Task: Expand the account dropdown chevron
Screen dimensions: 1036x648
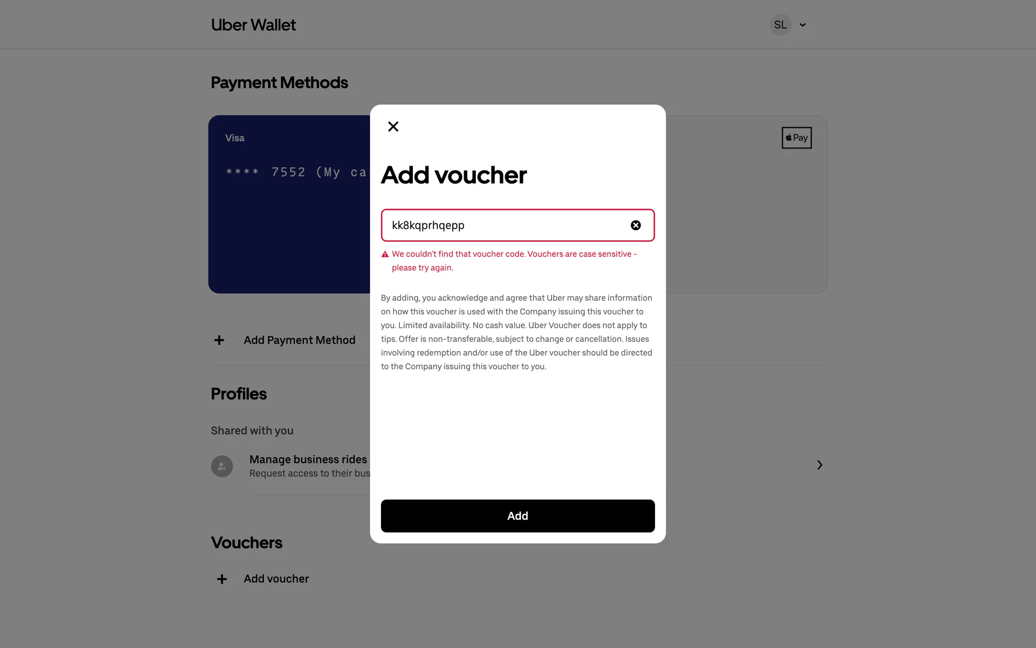Action: click(802, 25)
